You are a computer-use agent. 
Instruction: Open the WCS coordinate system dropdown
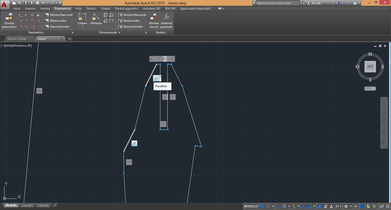click(370, 88)
